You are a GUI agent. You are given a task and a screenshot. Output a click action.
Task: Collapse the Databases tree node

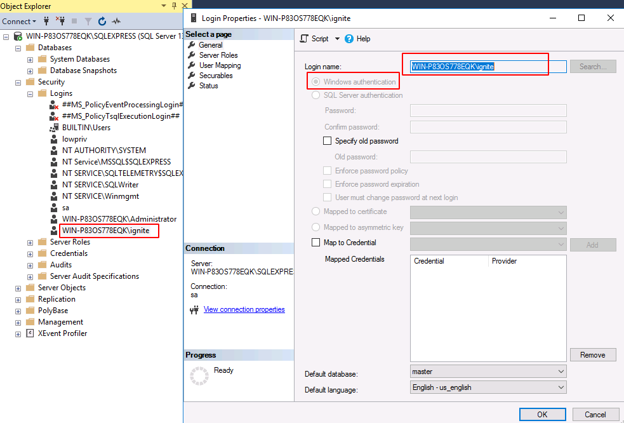pyautogui.click(x=18, y=49)
